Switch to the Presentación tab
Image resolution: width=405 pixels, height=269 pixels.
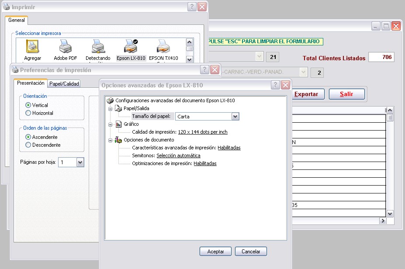pyautogui.click(x=31, y=83)
